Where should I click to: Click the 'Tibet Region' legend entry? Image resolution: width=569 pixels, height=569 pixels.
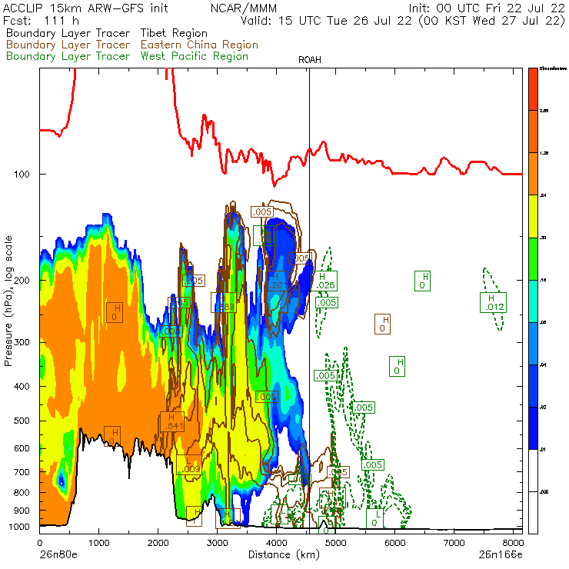click(x=174, y=33)
